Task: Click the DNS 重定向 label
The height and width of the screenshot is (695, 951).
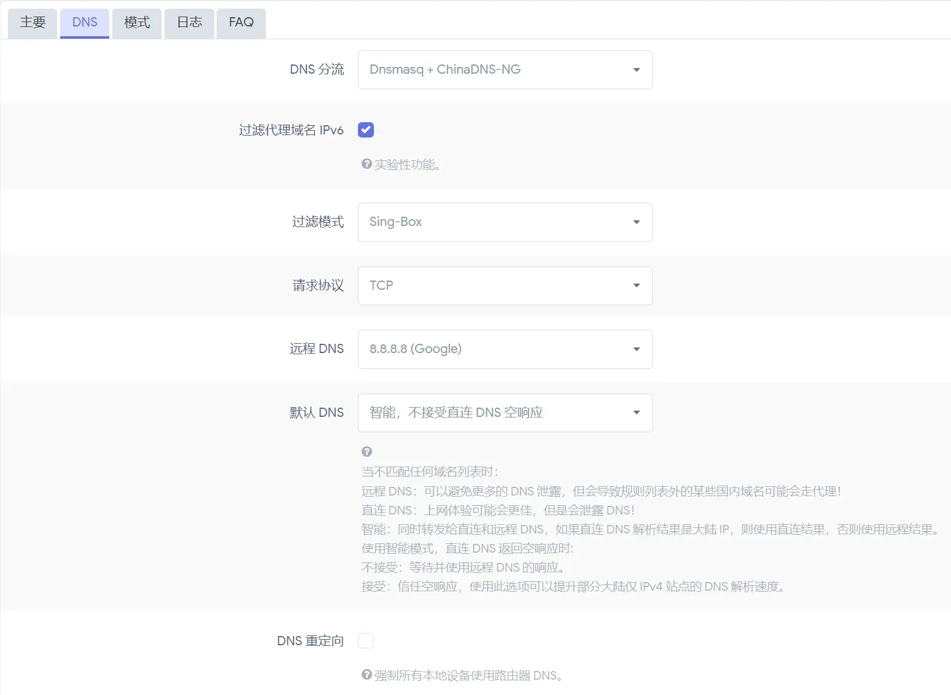Action: 310,641
